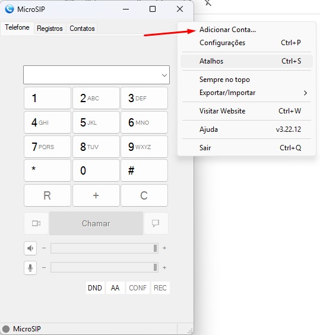Click the MicroSIP logo in the title bar
This screenshot has height=335, width=320.
tap(9, 9)
